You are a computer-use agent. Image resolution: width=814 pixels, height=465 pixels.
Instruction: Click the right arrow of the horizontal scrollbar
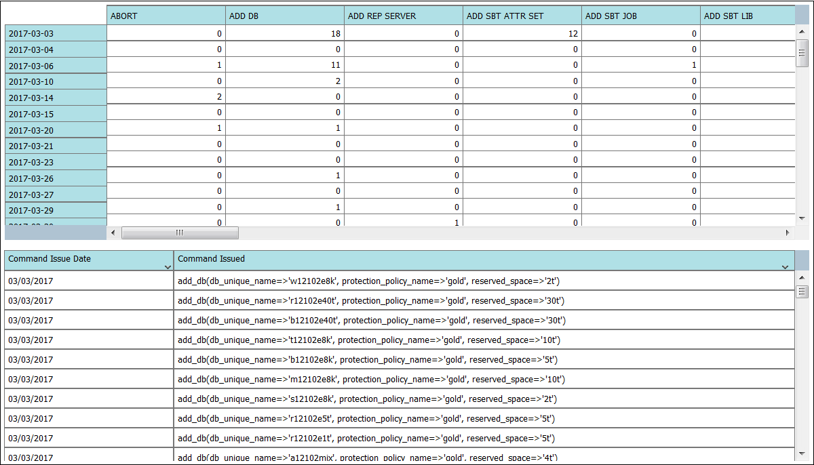point(788,232)
